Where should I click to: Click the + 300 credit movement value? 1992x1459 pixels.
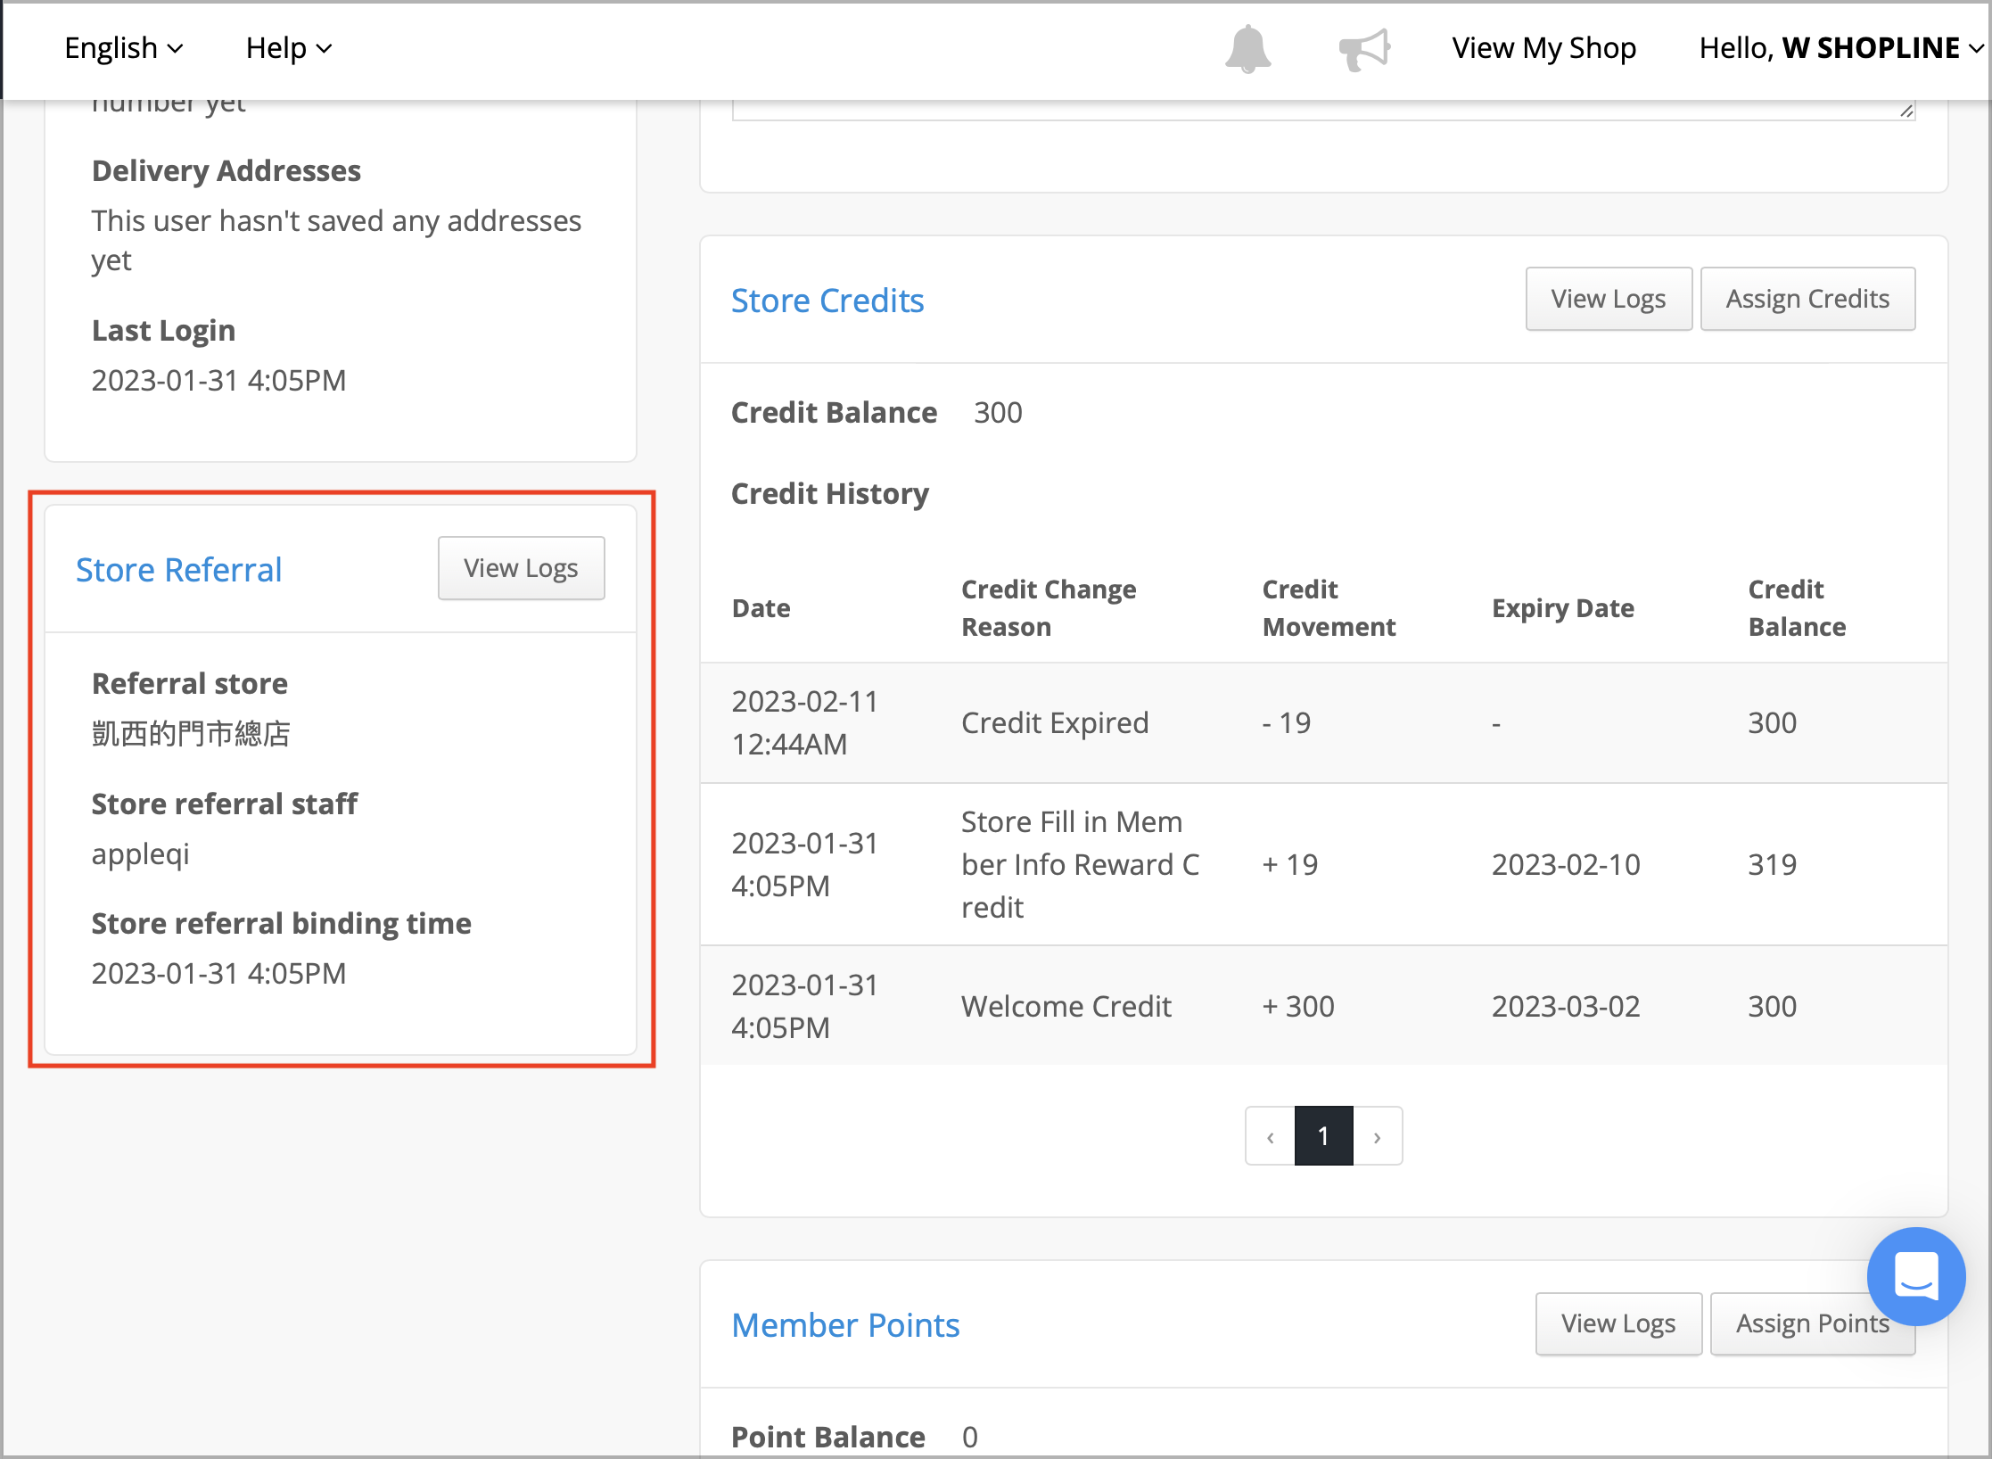tap(1298, 1006)
